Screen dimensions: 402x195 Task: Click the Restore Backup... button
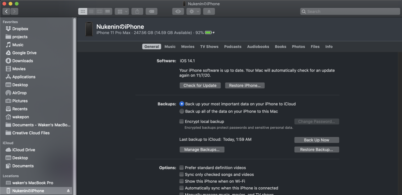[x=317, y=150]
